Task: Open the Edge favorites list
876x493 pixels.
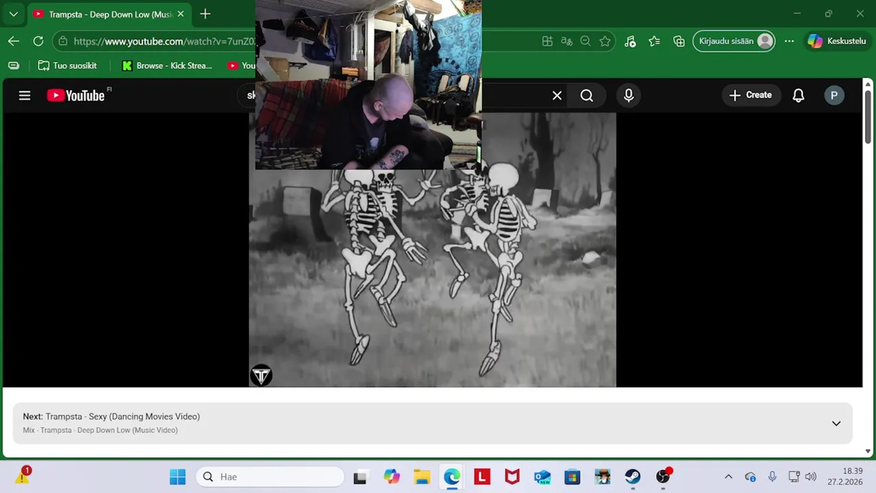Action: tap(654, 41)
